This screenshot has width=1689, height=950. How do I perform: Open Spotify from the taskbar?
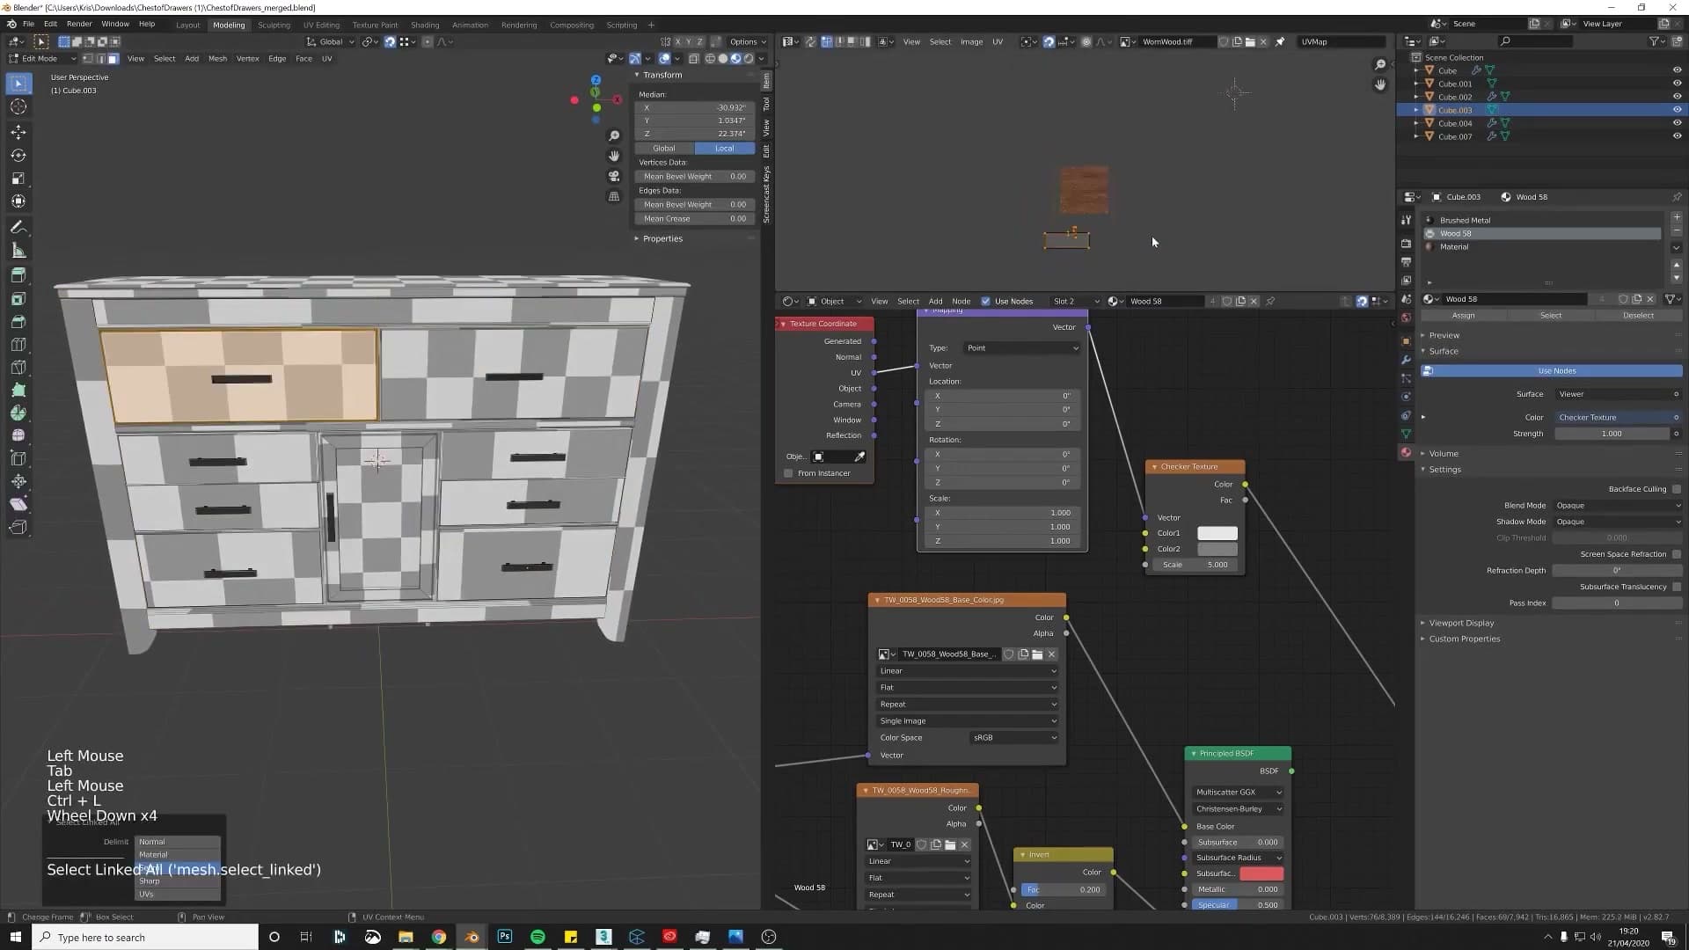(x=537, y=937)
